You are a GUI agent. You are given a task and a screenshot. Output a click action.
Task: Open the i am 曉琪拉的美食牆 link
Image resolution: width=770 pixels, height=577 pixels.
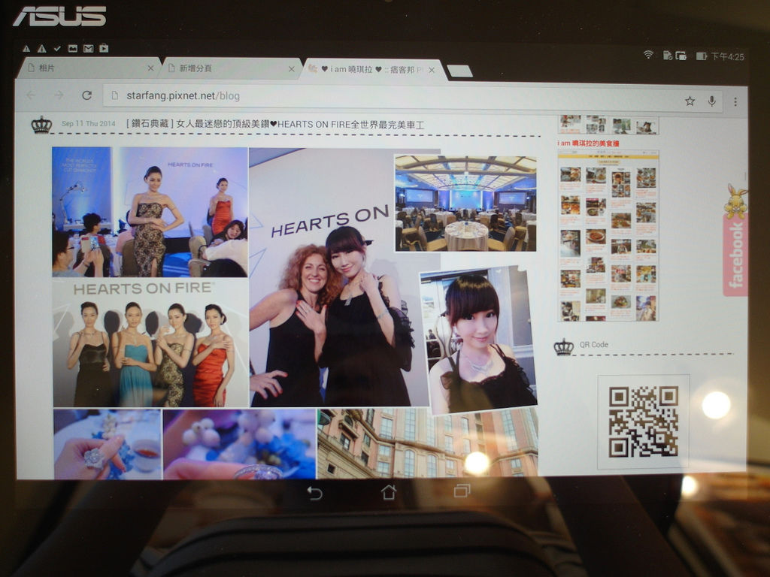click(588, 143)
